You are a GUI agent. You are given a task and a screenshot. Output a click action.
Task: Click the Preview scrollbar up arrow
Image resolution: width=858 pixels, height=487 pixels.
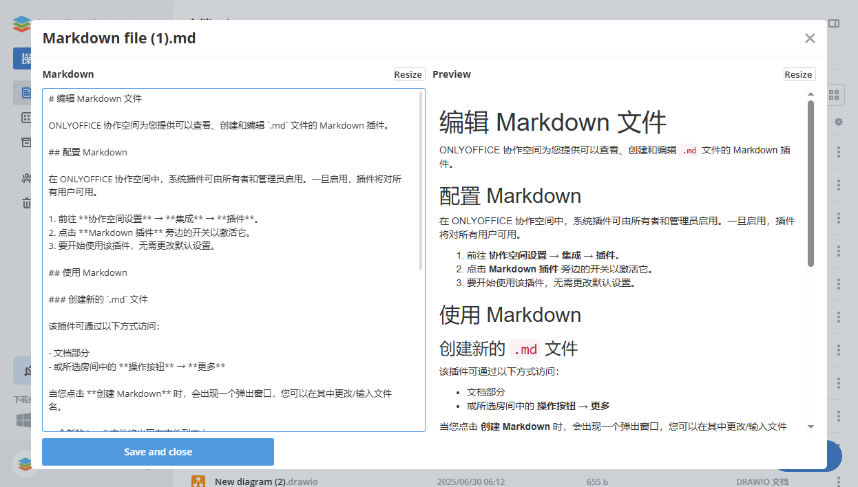pyautogui.click(x=810, y=94)
